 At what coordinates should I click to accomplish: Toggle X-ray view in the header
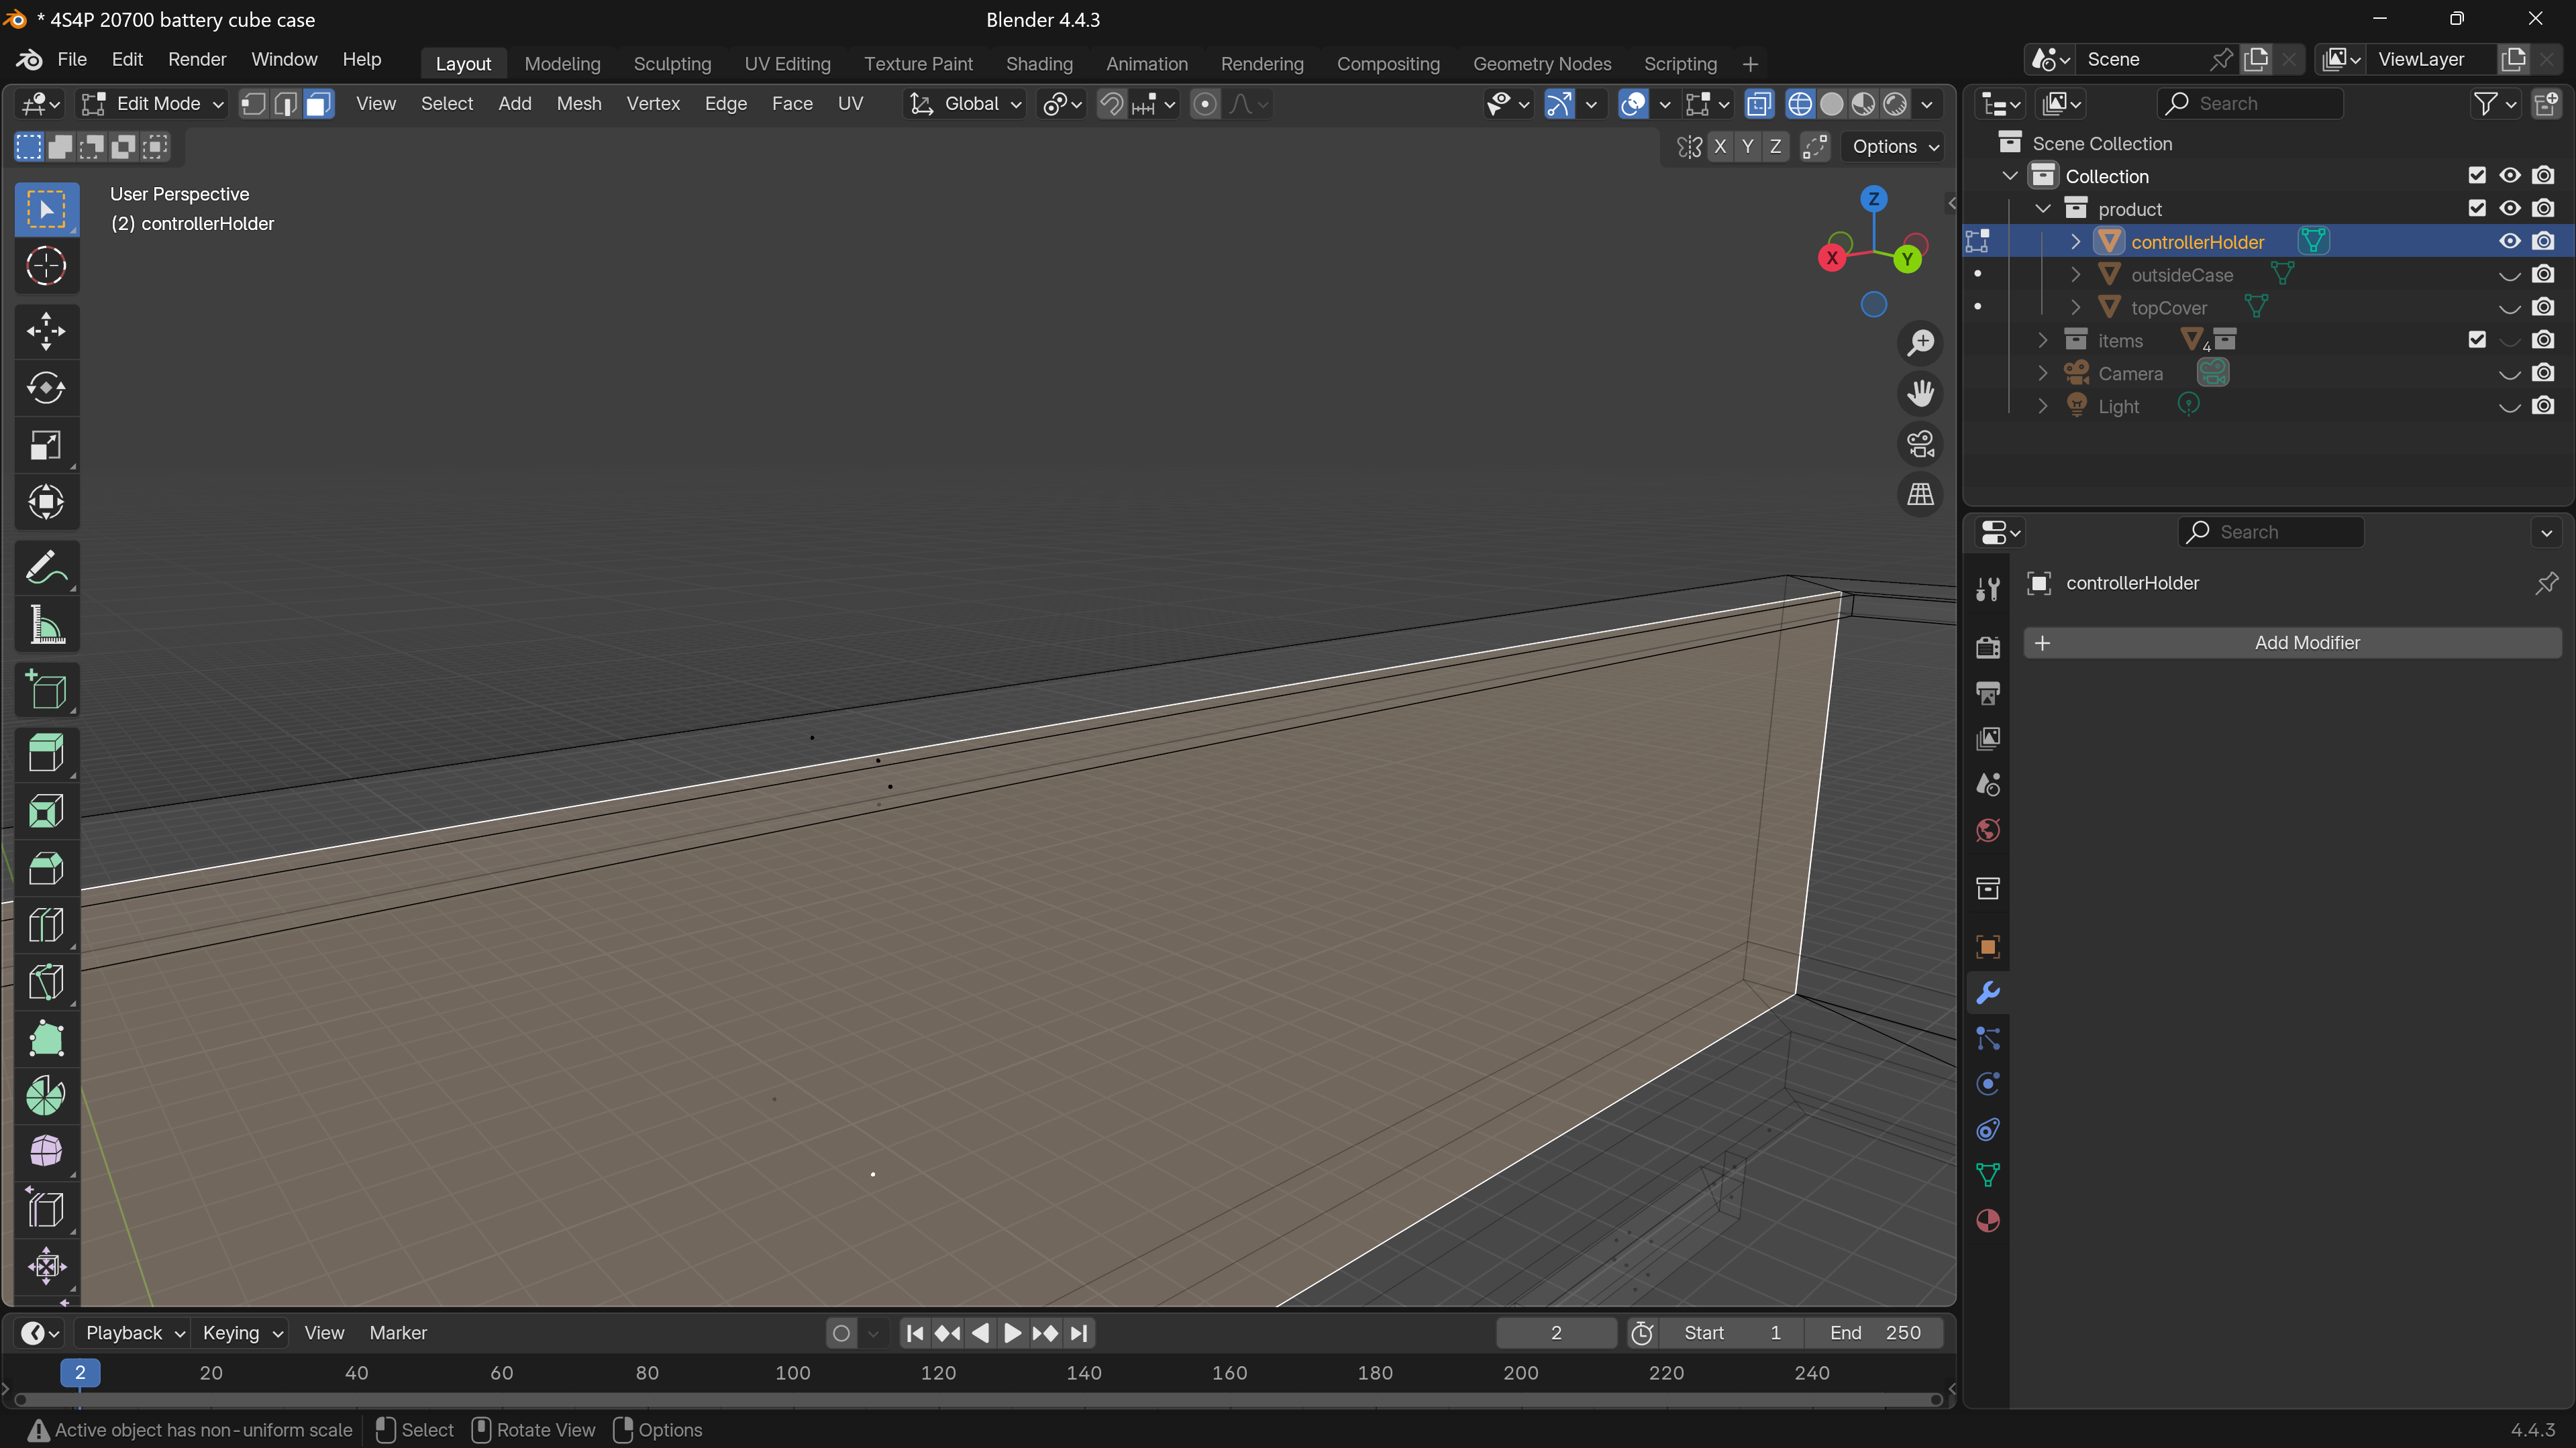click(1759, 104)
